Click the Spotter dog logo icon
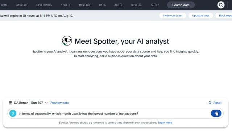Screen dimensions: 232x131 pos(67,41)
